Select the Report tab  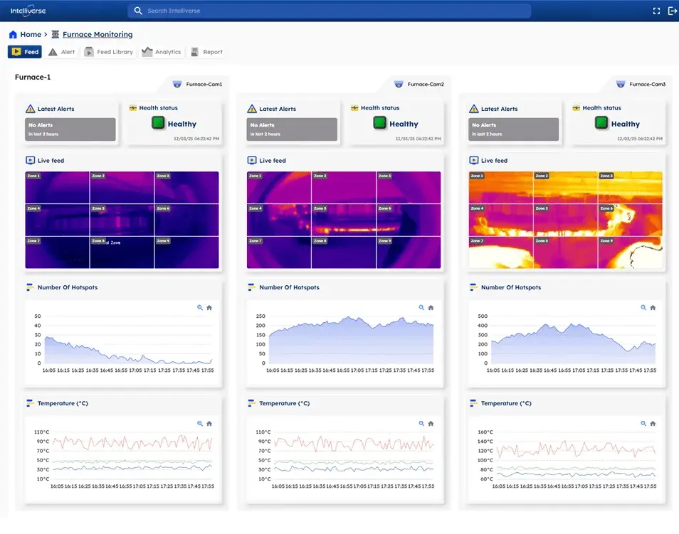pos(206,52)
